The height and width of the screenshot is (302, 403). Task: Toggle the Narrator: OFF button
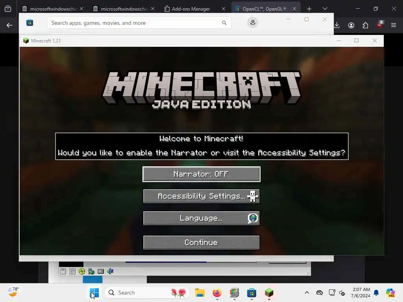click(201, 174)
